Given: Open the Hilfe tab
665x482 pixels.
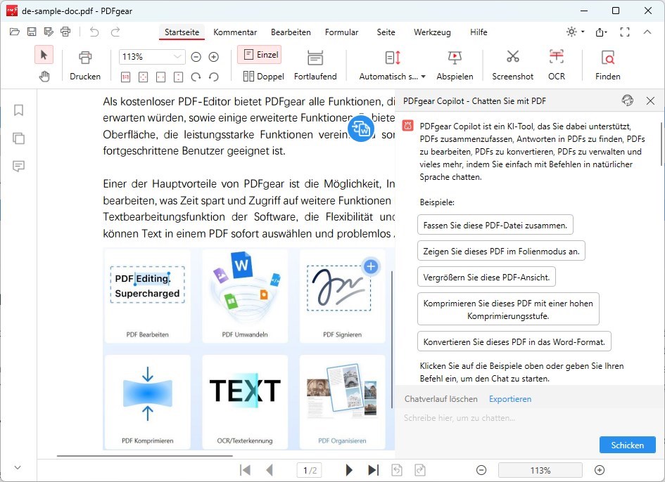Looking at the screenshot, I should (x=479, y=32).
